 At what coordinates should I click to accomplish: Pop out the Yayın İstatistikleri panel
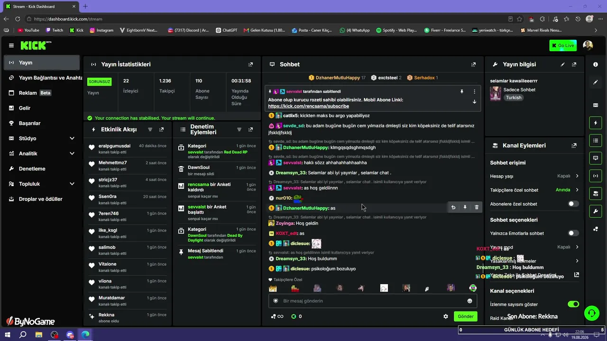[251, 64]
